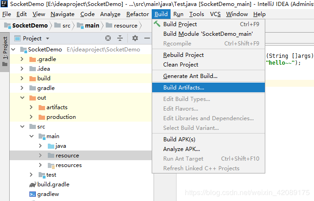314x201 pixels.
Task: Click src in the breadcrumb bar
Action: pyautogui.click(x=66, y=26)
